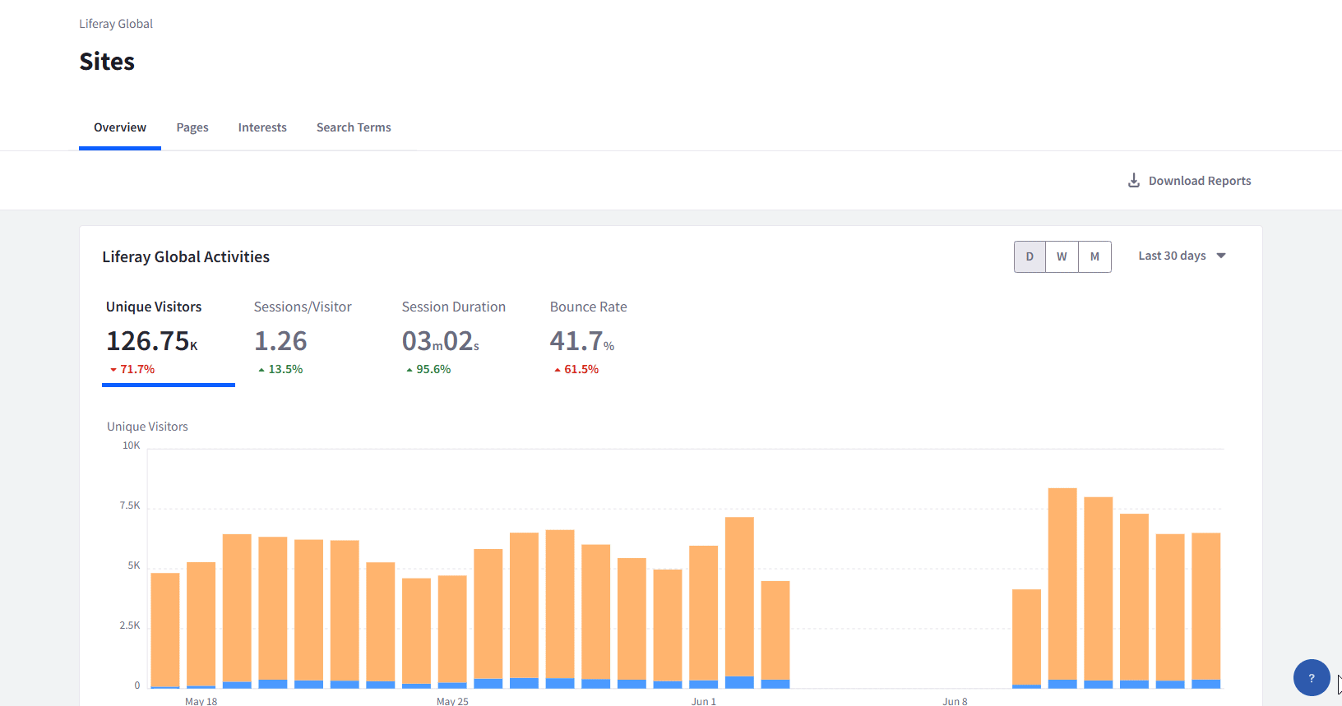
Task: Click the 95.6% increase indicator
Action: (x=428, y=369)
